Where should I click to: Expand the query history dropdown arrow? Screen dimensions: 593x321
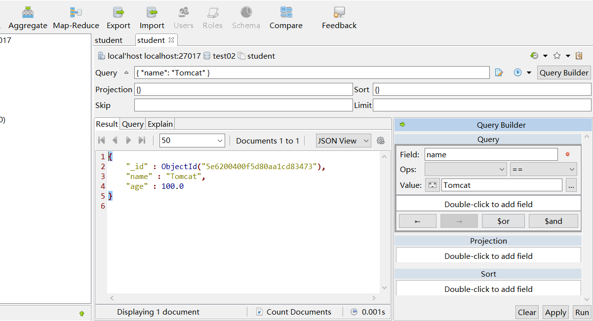545,56
